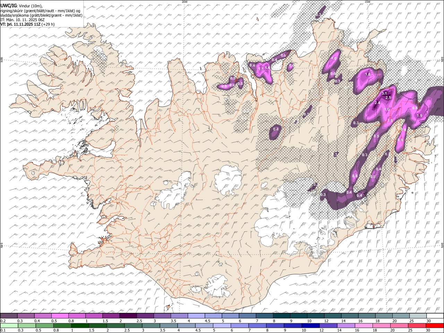Select the dark purple 2 swatch, upper legend
Image resolution: width=444 pixels, height=333 pixels.
point(128,316)
